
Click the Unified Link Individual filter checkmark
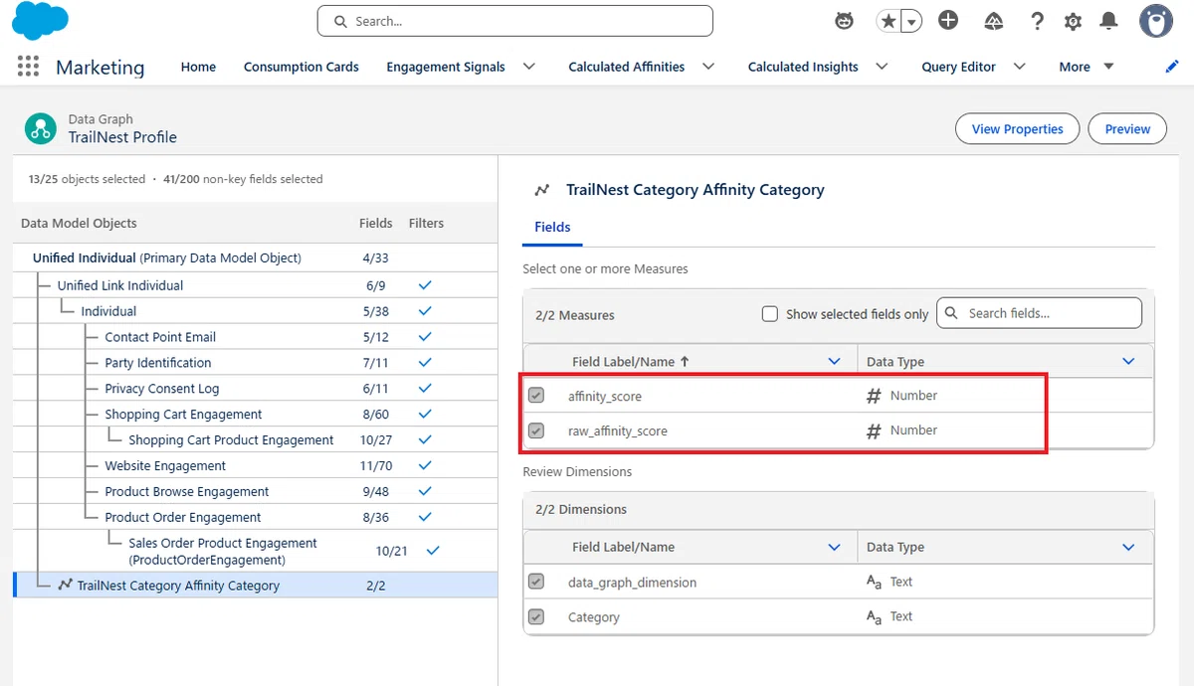pos(425,285)
